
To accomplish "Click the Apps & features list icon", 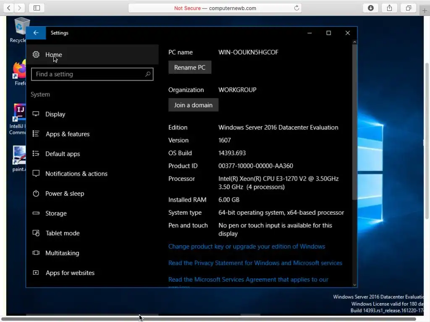I will pos(36,134).
